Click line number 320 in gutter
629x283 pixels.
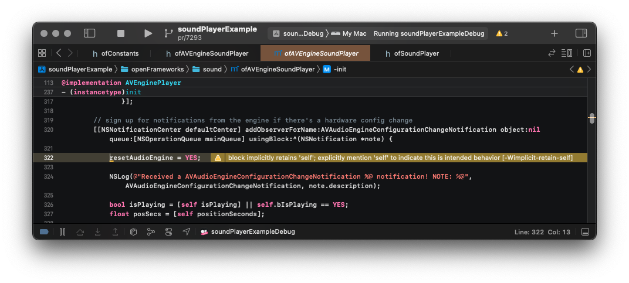[x=49, y=129]
